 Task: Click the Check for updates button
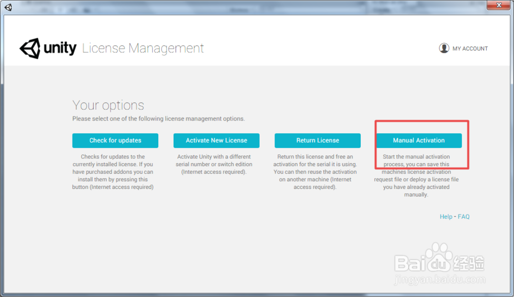[115, 141]
